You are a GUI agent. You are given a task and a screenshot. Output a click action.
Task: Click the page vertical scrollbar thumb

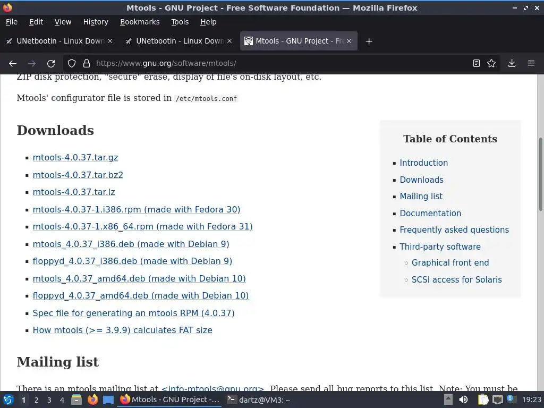tap(540, 174)
